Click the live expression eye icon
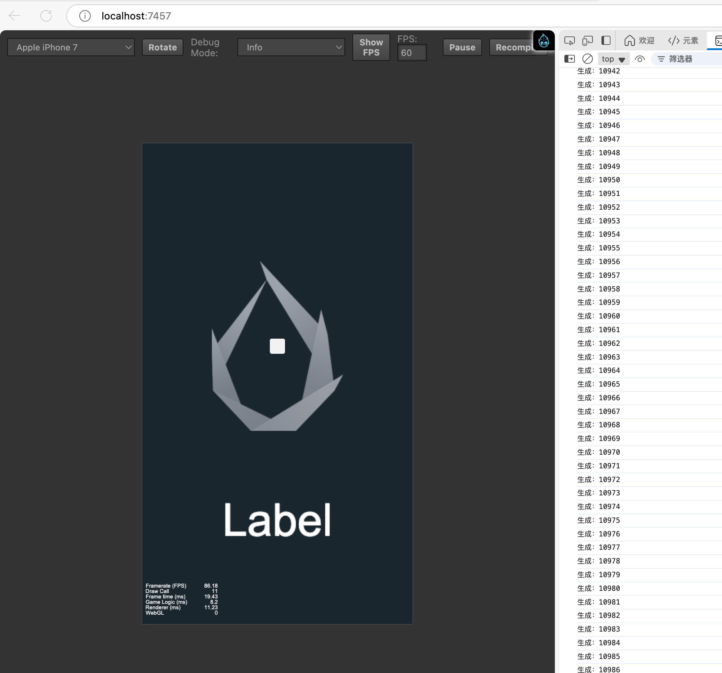Viewport: 722px width, 673px height. click(639, 59)
